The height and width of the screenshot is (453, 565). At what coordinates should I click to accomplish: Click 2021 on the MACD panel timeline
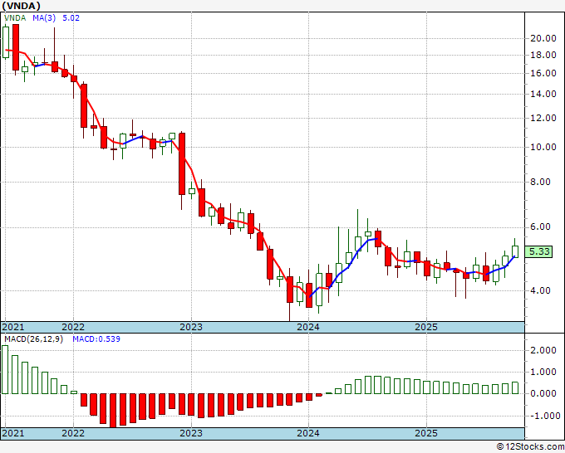[14, 433]
